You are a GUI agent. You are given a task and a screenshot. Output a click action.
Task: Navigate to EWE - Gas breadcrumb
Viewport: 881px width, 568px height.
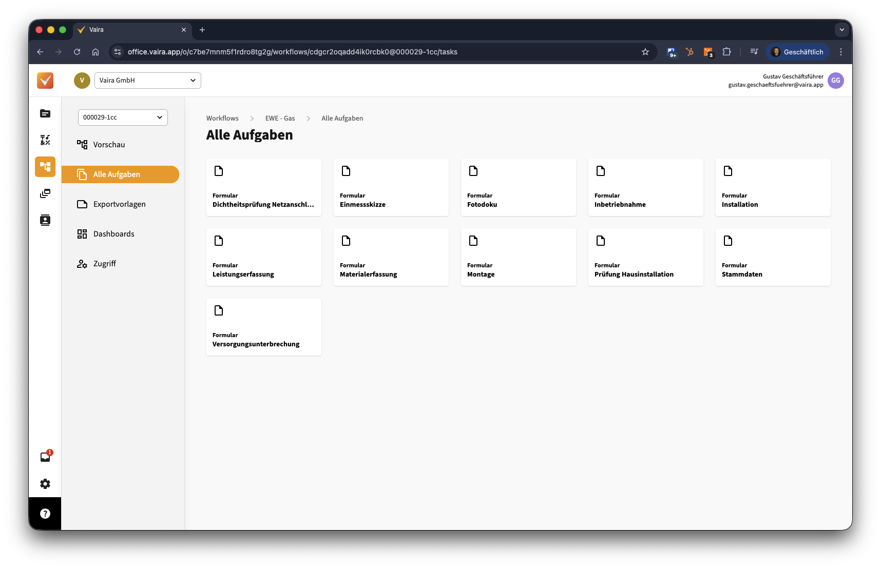tap(280, 119)
